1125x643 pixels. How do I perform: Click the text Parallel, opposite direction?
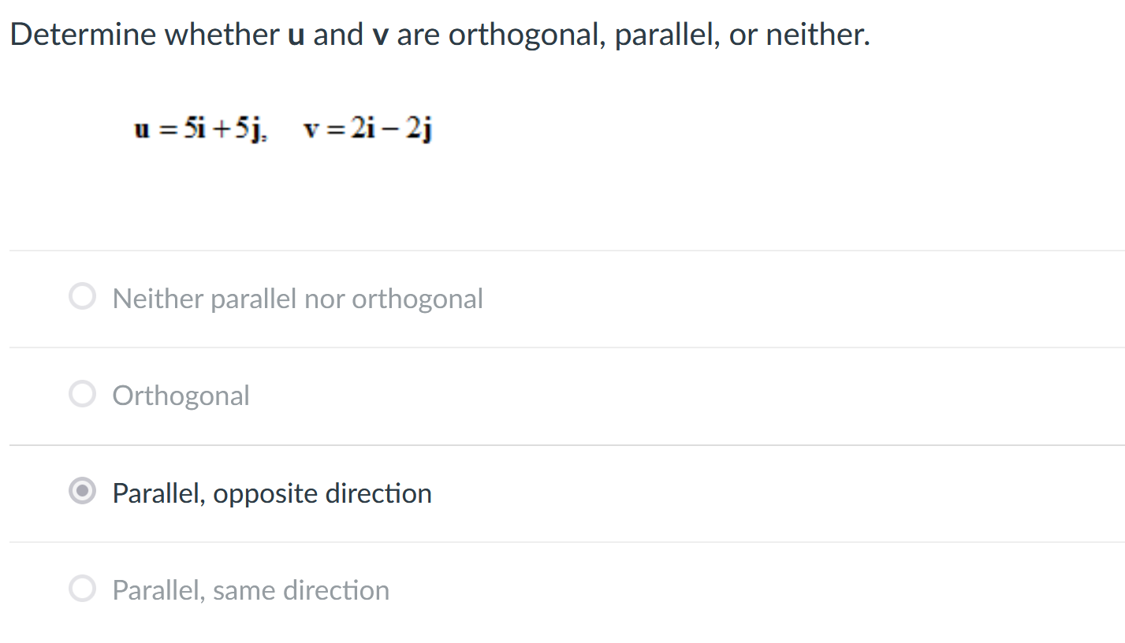272,493
